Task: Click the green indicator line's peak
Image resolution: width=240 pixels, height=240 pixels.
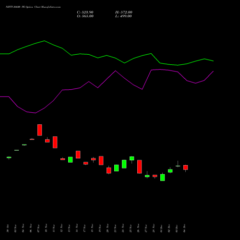Action: (45, 41)
